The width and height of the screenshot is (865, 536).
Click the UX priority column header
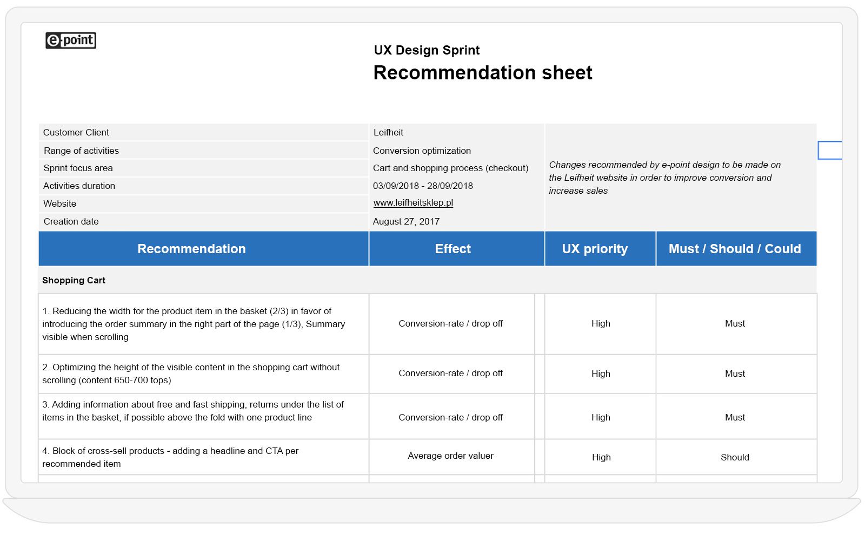click(595, 249)
